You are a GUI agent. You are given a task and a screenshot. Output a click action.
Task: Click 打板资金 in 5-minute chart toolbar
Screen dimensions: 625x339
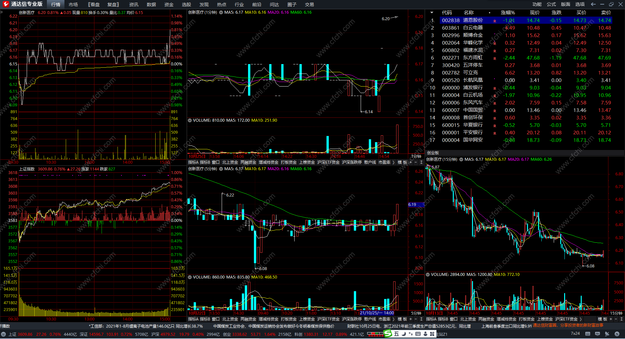(x=289, y=319)
